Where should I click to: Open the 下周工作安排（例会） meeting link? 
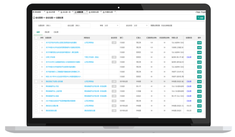coord(92,57)
